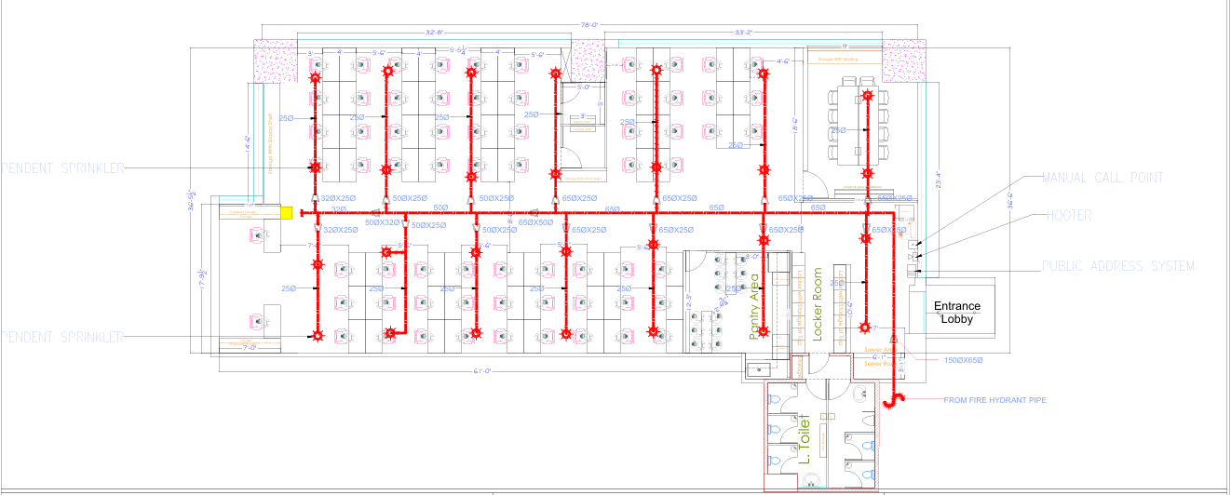Click the HOOTER annotation label
Image resolution: width=1231 pixels, height=495 pixels.
tap(1068, 215)
